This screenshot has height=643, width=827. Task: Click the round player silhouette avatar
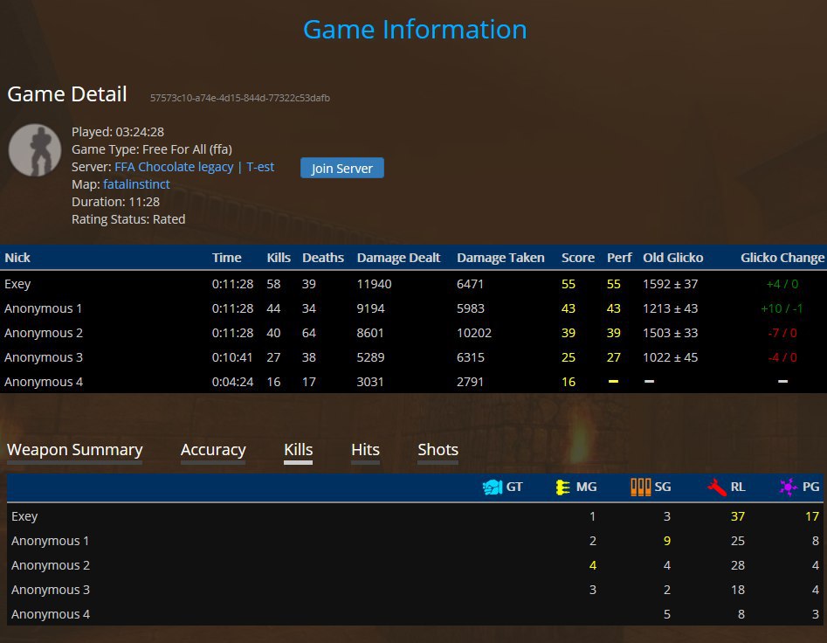pos(35,150)
